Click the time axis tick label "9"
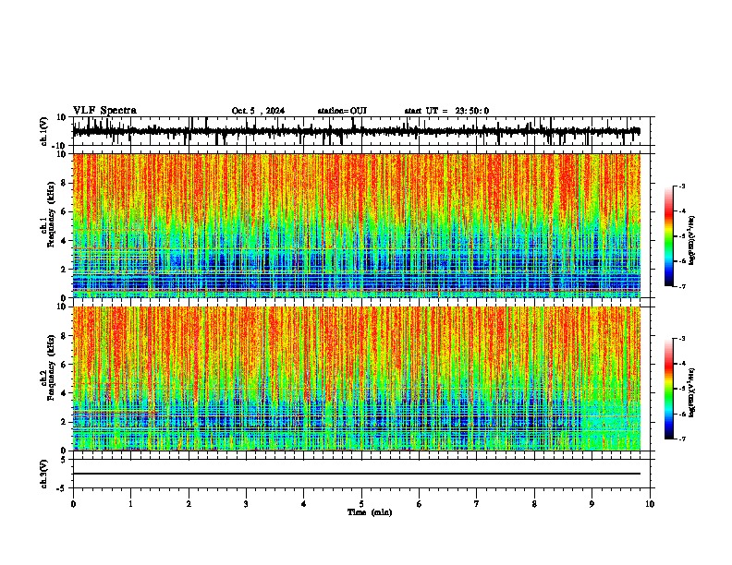This screenshot has height=565, width=732. click(592, 504)
